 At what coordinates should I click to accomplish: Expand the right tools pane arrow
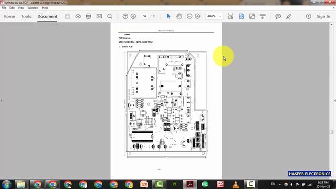335,100
